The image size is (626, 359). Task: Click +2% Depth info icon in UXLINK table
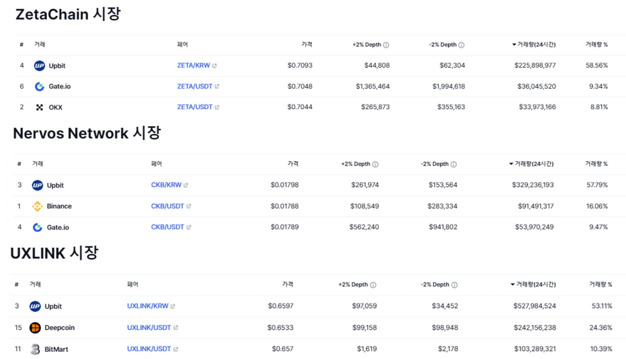pos(373,285)
